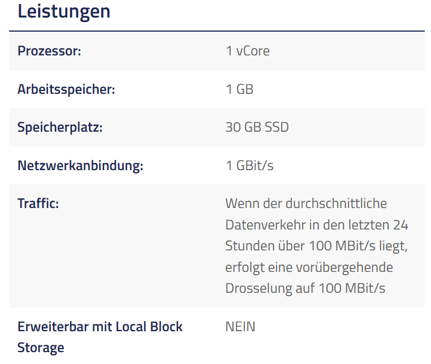Click the 1 GB memory value
The image size is (431, 364).
tap(239, 89)
